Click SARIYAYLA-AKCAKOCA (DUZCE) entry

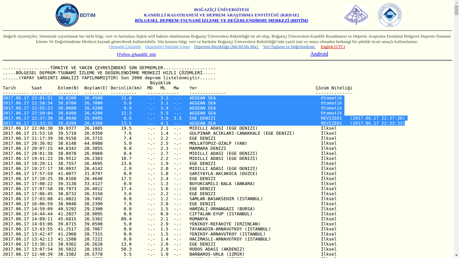coord(223,174)
